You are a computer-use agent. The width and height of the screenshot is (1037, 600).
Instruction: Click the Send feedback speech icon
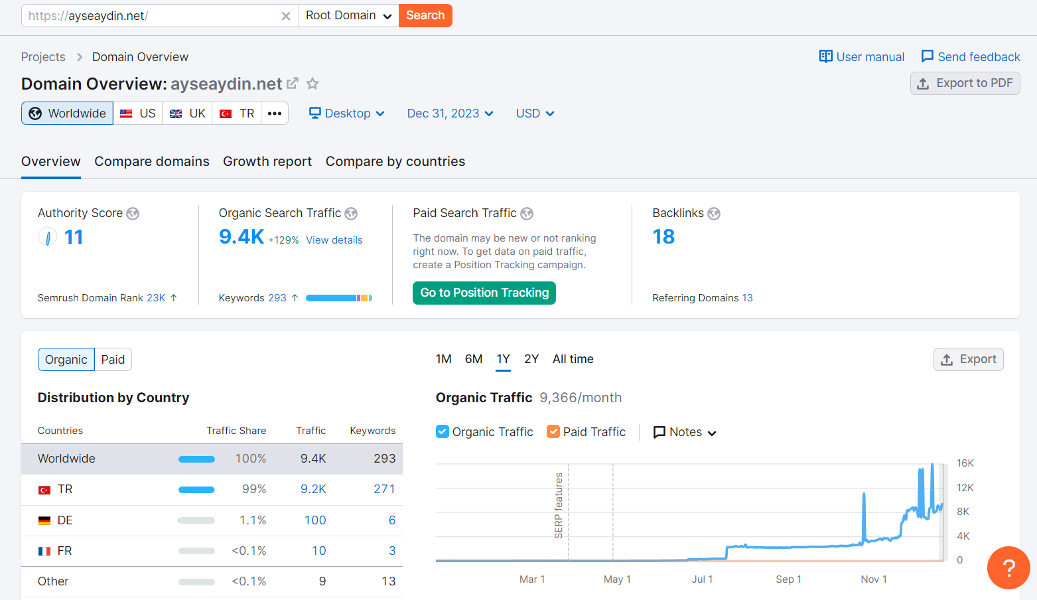pyautogui.click(x=928, y=56)
